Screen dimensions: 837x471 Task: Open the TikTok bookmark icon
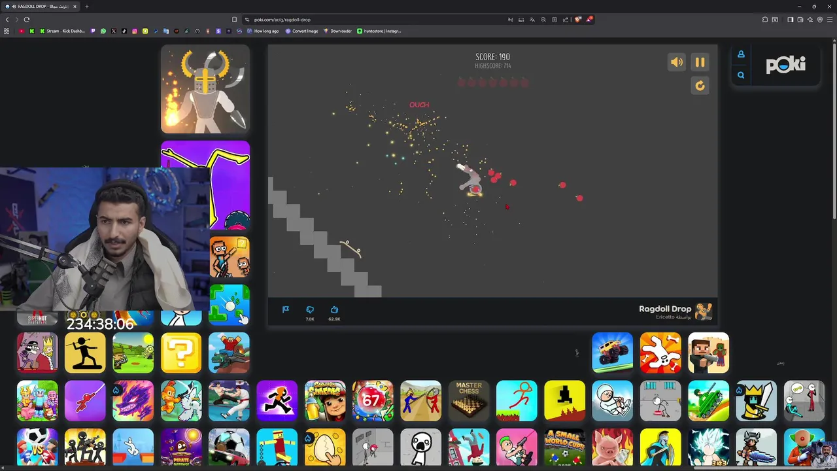(x=124, y=31)
